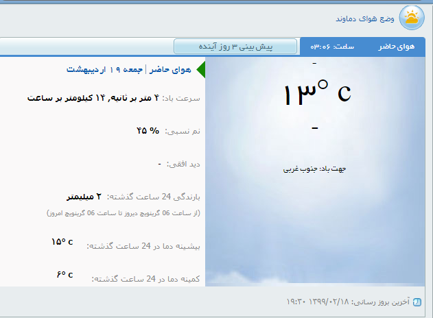This screenshot has width=433, height=318.
Task: Click the partly cloudy sun weather icon
Action: 412,18
